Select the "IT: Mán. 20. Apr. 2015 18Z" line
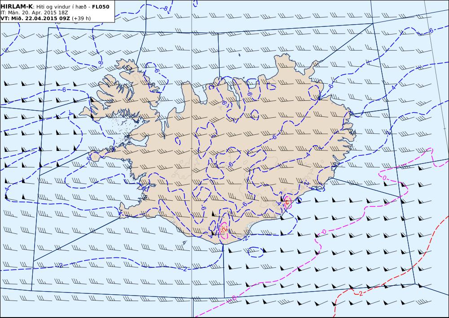 tap(34, 13)
